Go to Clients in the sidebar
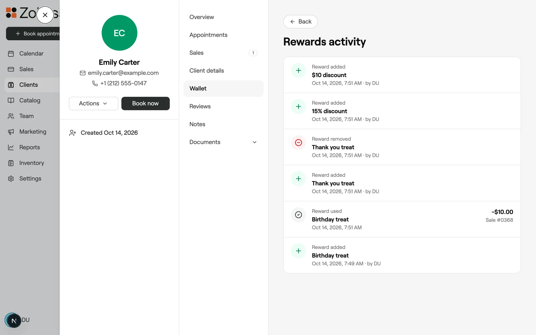The image size is (536, 335). [28, 85]
